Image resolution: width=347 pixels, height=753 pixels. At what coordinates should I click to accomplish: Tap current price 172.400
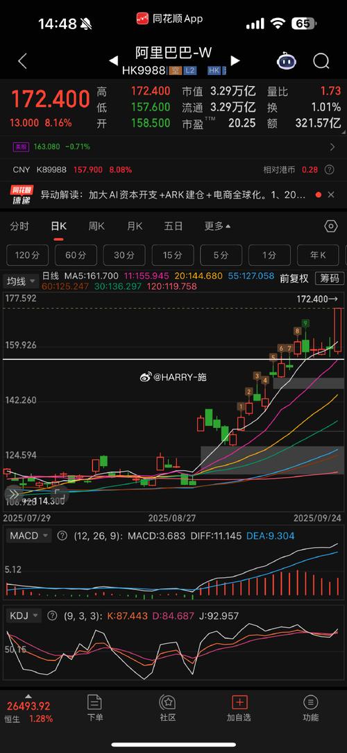(x=51, y=99)
